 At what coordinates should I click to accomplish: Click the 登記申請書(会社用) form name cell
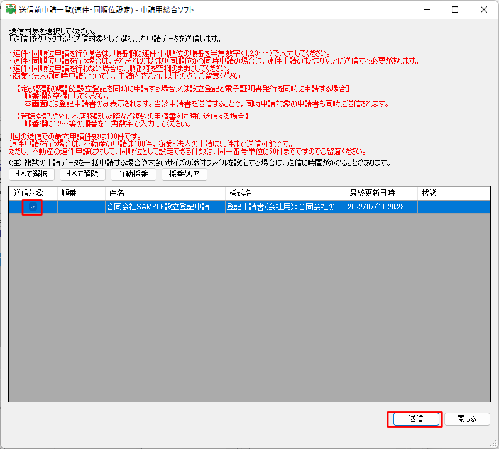[285, 207]
